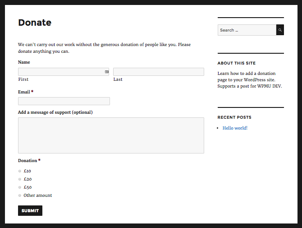Click the 'Add a message of support (optional)' label

55,112
